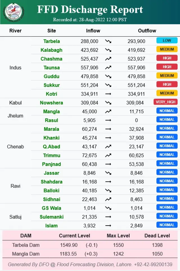This screenshot has width=180, height=271.
Task: Click the downward trend arrow for Tarbela
Action: click(108, 41)
